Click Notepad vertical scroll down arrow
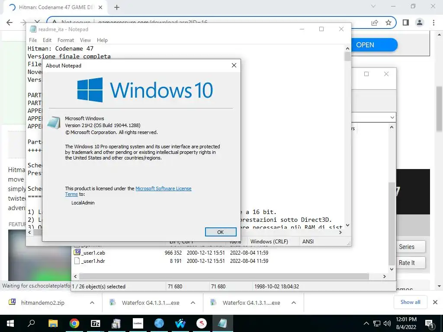 coord(347,225)
